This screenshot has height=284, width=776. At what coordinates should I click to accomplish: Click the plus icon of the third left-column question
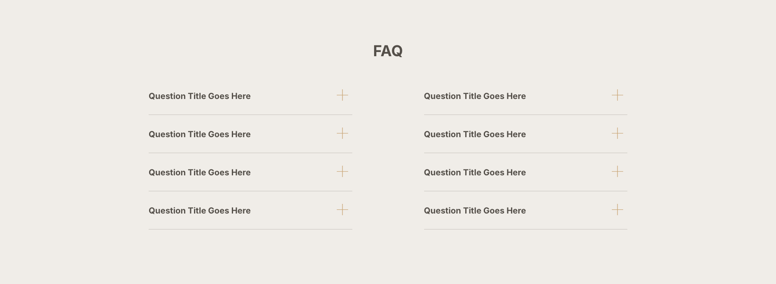click(342, 172)
